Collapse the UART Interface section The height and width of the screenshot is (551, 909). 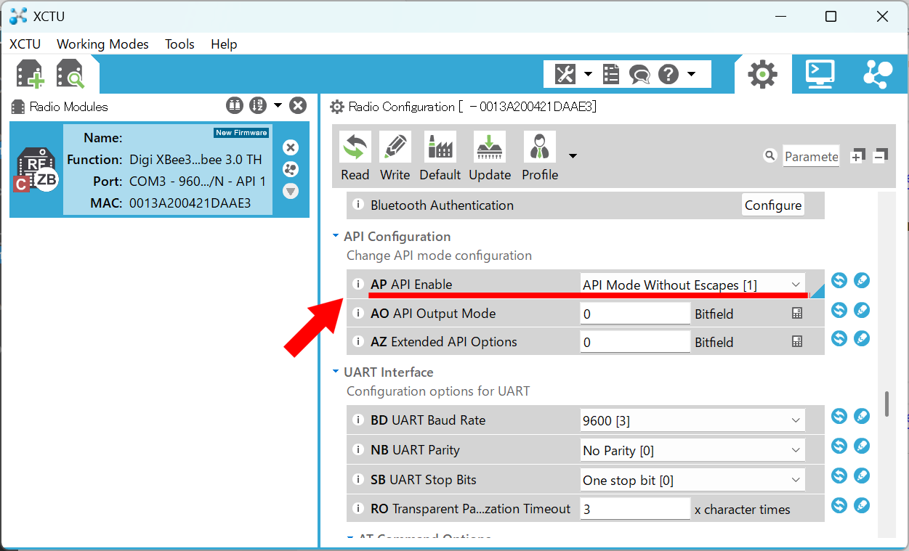(x=336, y=372)
